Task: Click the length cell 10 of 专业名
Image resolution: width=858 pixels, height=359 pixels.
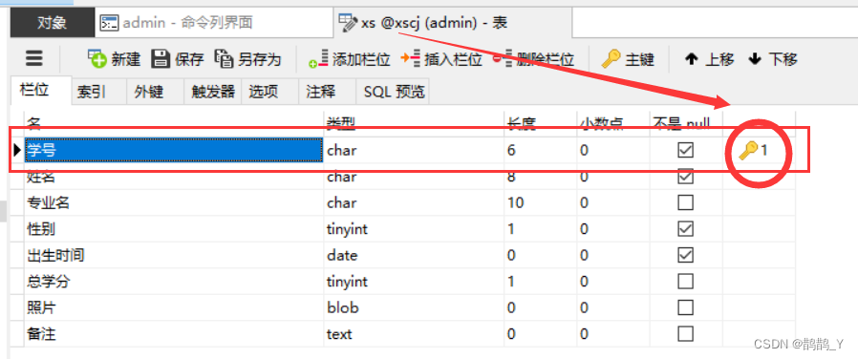Action: click(540, 202)
